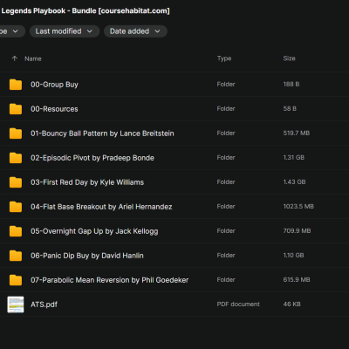Screen dimensions: 349x349
Task: Select the 01-Bouncy Ball Pattern folder icon
Action: pyautogui.click(x=16, y=133)
